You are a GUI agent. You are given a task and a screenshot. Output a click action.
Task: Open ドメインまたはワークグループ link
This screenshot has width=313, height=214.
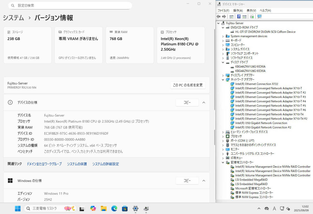point(44,164)
